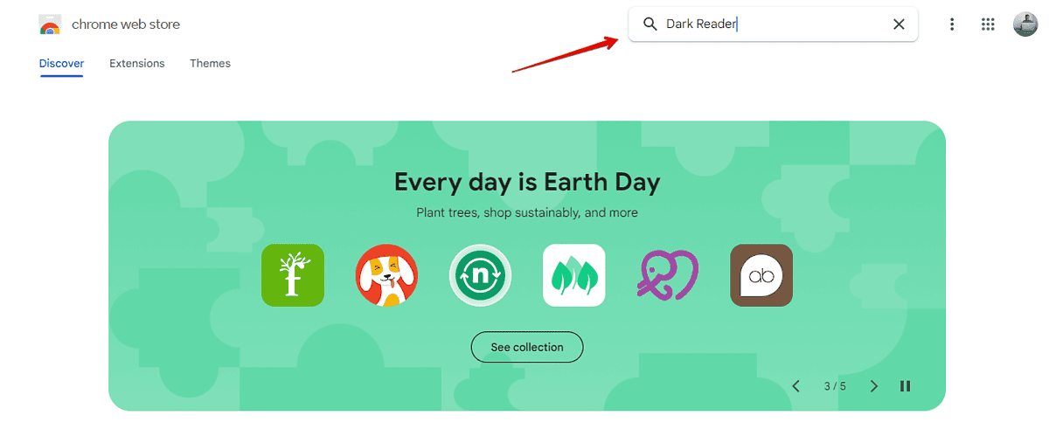Click the magnifying glass search icon
The height and width of the screenshot is (436, 1049).
(650, 24)
